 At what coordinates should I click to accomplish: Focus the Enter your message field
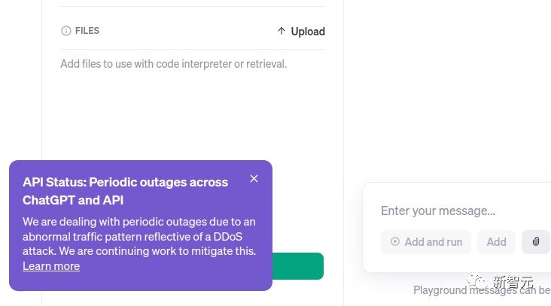coord(452,211)
